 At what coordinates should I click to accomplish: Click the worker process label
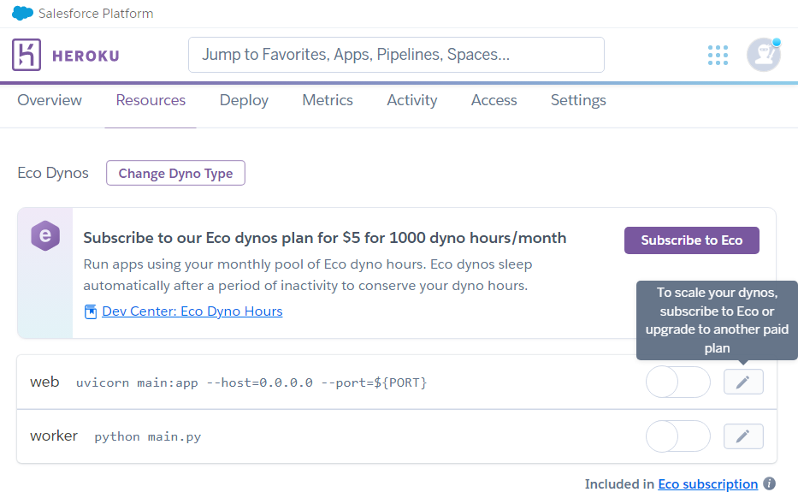pyautogui.click(x=54, y=436)
